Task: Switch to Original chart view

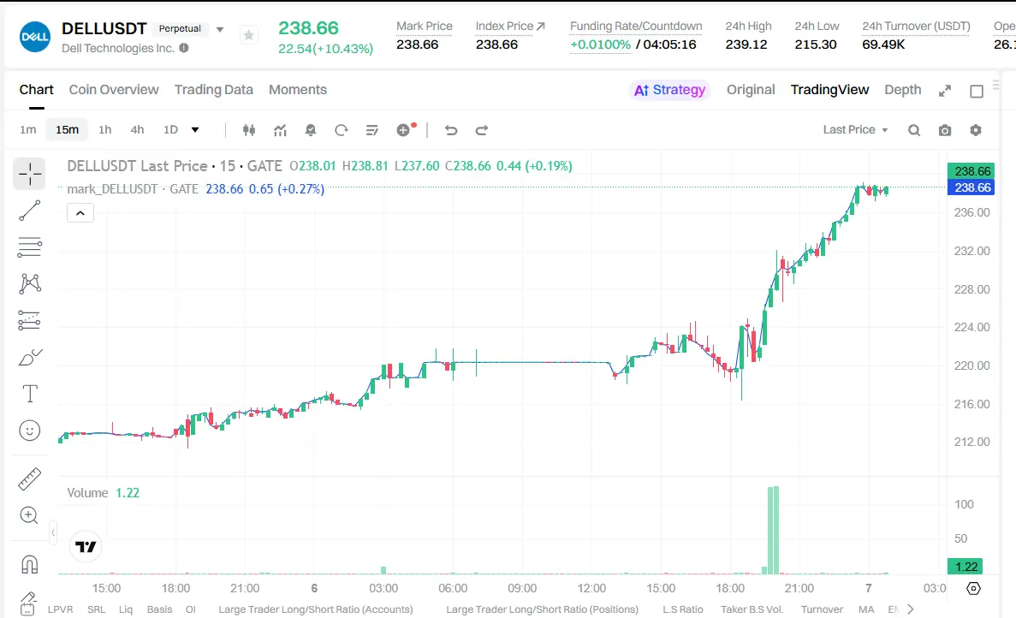Action: 751,90
